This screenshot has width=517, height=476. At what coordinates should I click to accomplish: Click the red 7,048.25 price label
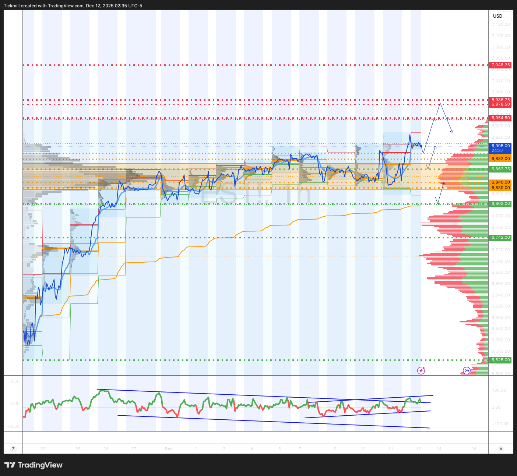[x=500, y=65]
